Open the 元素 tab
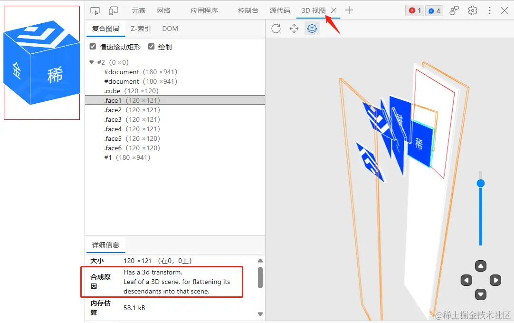514x323 pixels. [x=138, y=10]
